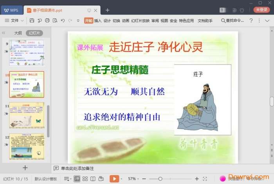
Task: Open the quick access toolbar customize arrow
Action: [78, 21]
